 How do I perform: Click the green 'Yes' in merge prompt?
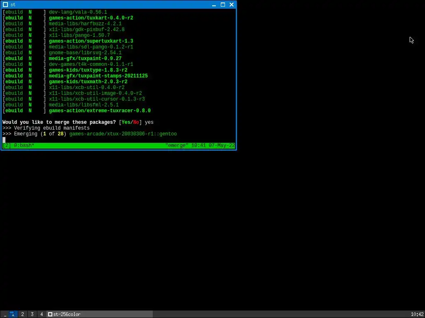(x=126, y=122)
